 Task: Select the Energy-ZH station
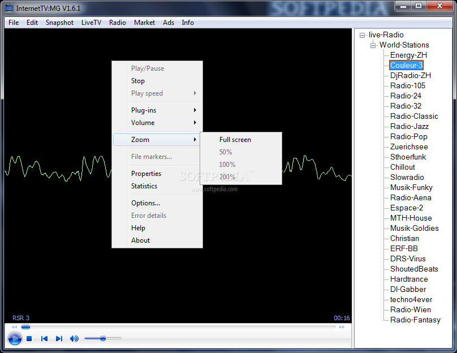click(x=408, y=55)
